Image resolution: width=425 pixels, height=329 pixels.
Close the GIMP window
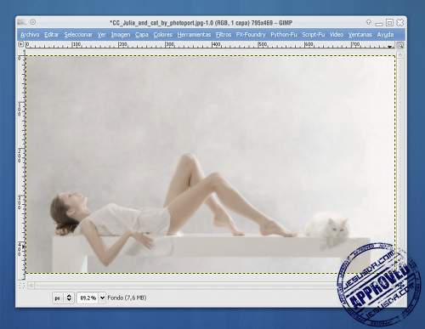pos(400,22)
